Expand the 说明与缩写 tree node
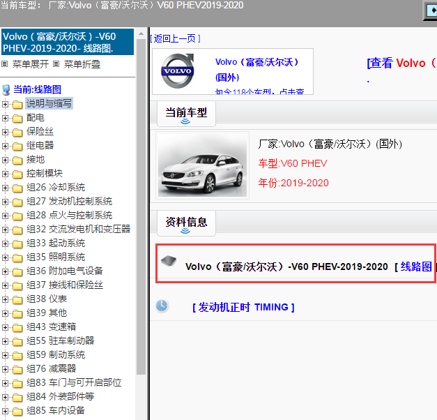Screen dimensions: 437x420 pyautogui.click(x=5, y=104)
